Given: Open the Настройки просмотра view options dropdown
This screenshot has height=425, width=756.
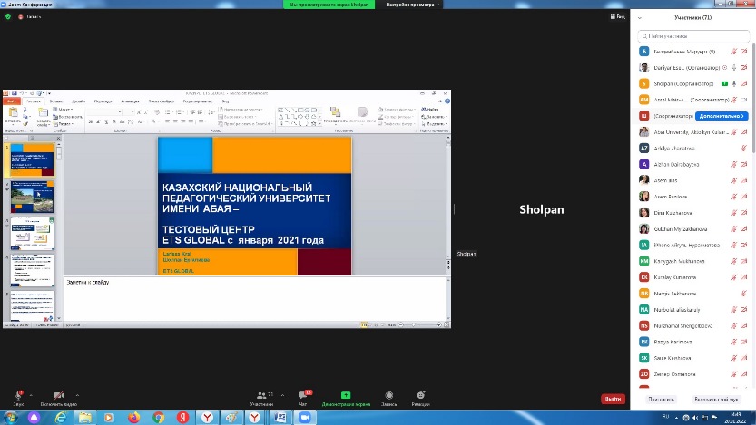Looking at the screenshot, I should (413, 5).
